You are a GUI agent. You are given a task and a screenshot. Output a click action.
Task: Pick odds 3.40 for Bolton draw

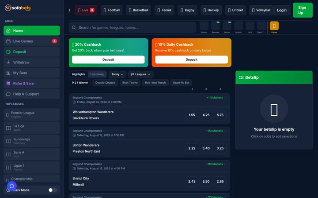(206, 148)
